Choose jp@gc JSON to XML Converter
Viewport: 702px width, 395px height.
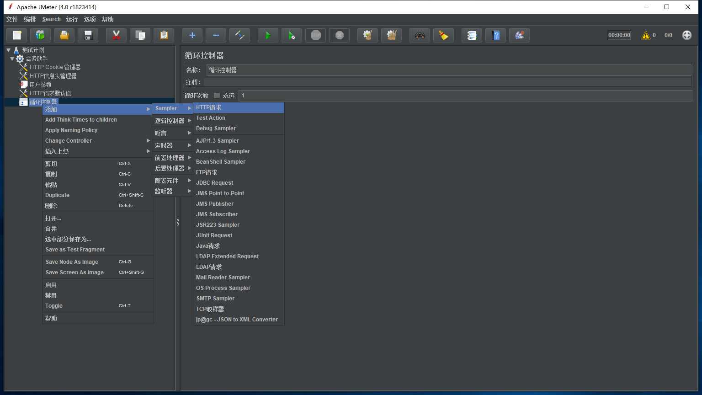(239, 320)
